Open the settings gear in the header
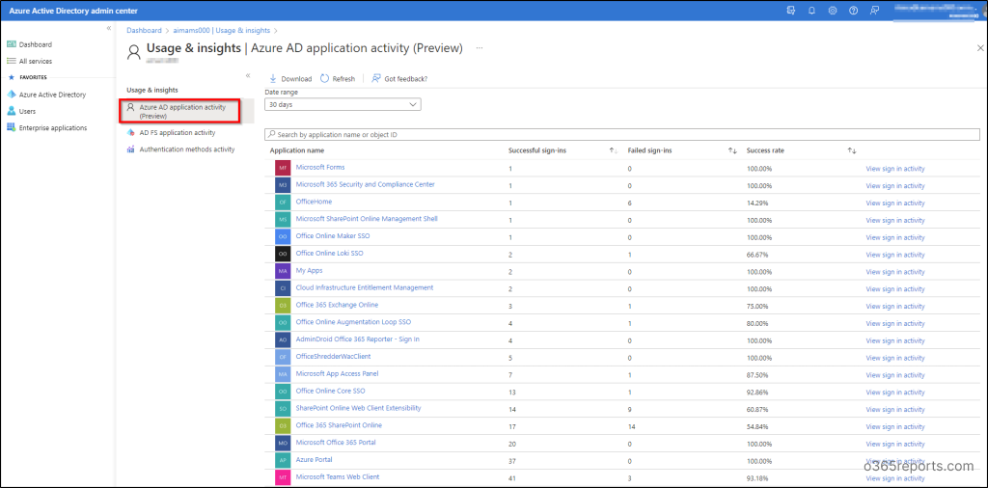The width and height of the screenshot is (988, 488). (x=833, y=11)
